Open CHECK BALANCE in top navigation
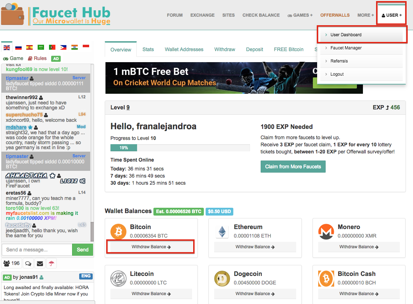The width and height of the screenshot is (413, 304). point(261,15)
